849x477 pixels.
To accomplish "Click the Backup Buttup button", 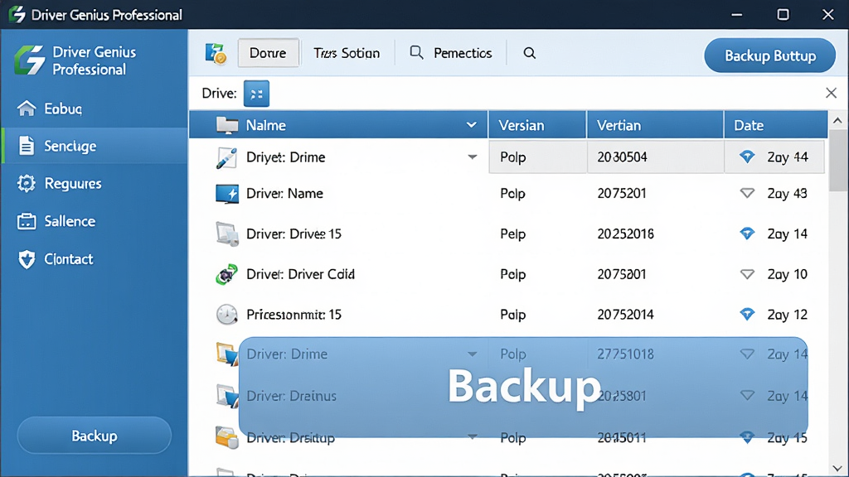I will click(x=770, y=55).
